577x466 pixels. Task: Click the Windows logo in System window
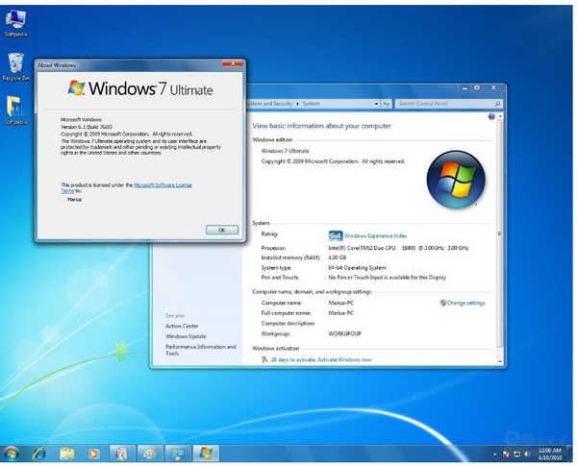tap(456, 180)
